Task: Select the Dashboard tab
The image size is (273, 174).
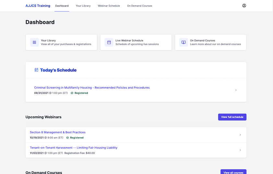Action: [x=62, y=6]
